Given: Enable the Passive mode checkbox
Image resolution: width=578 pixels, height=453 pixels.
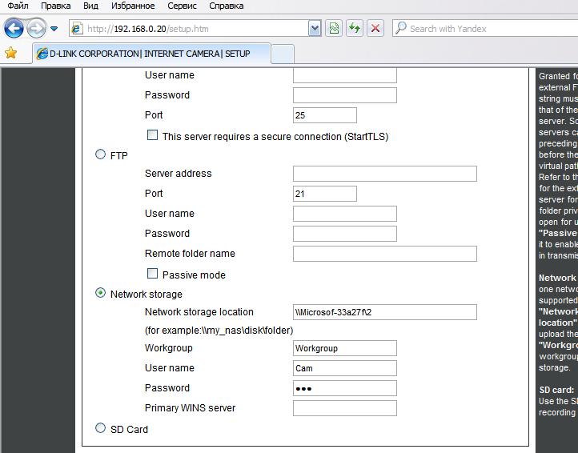Looking at the screenshot, I should (152, 274).
